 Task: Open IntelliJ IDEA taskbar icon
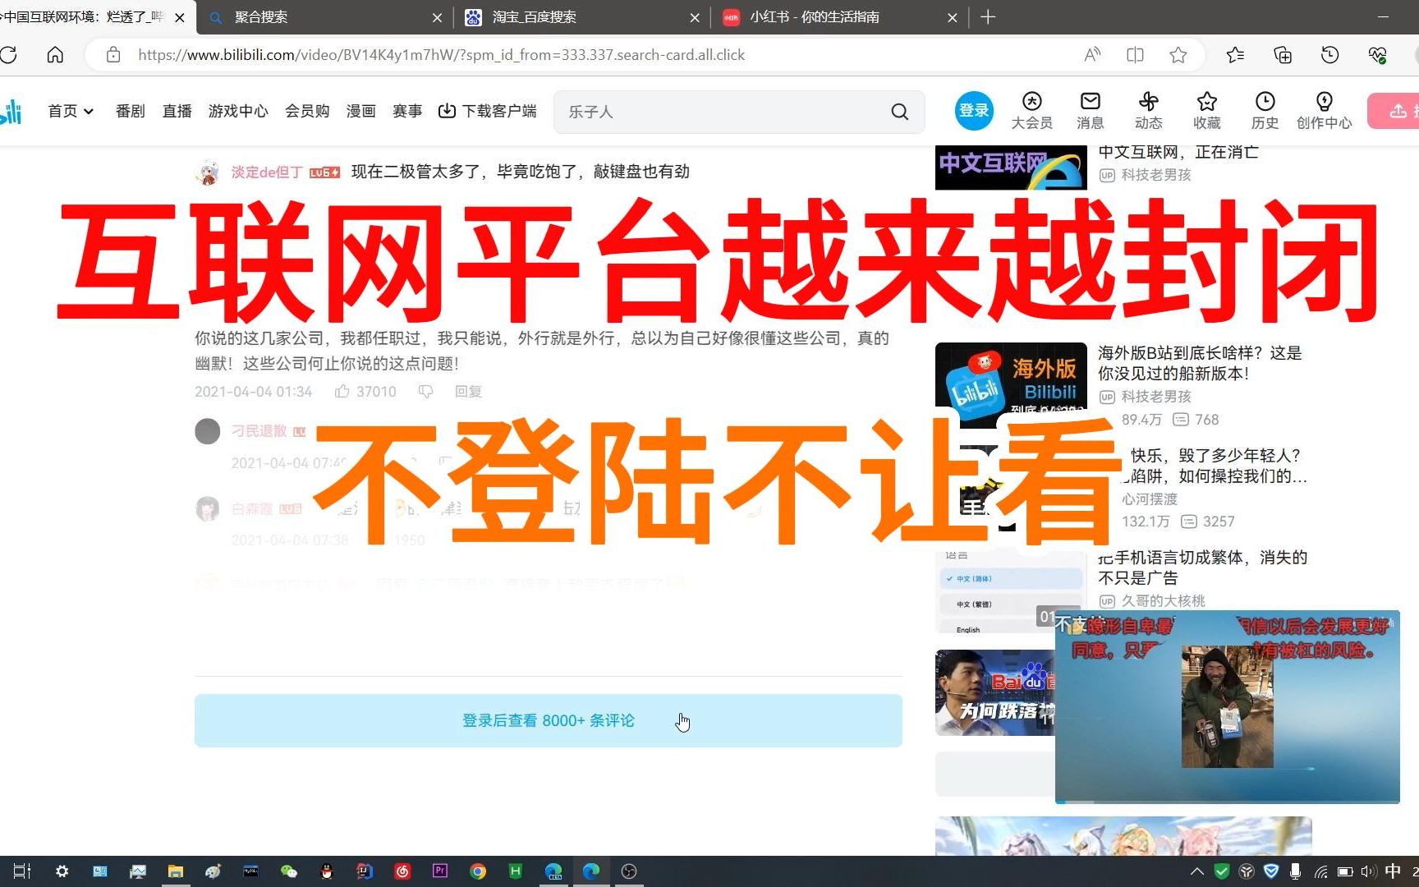(x=365, y=871)
